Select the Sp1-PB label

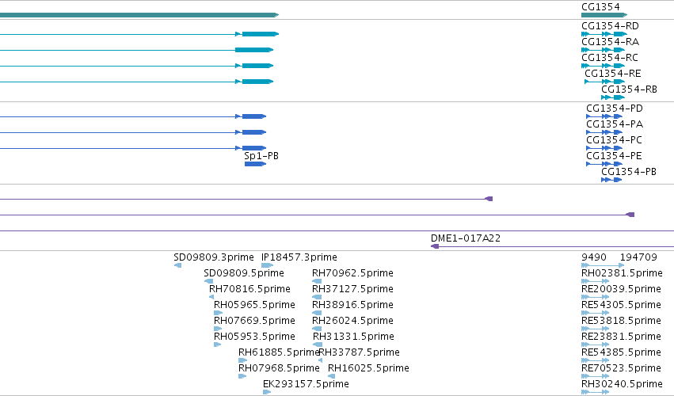(x=261, y=156)
